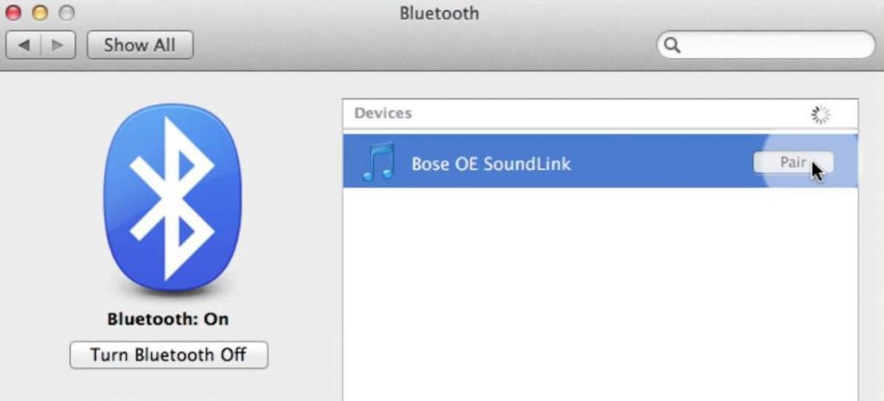This screenshot has height=401, width=884.
Task: Open Show All preferences
Action: tap(140, 45)
